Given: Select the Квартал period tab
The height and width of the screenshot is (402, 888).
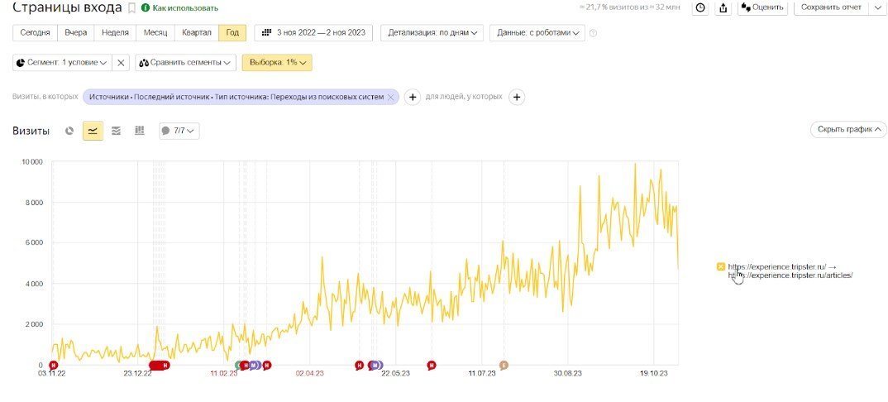Looking at the screenshot, I should pyautogui.click(x=197, y=33).
